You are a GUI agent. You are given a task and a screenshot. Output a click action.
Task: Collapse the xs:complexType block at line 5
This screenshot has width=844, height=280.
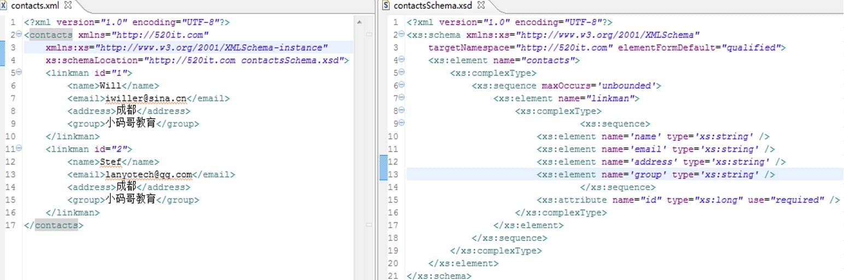(402, 72)
